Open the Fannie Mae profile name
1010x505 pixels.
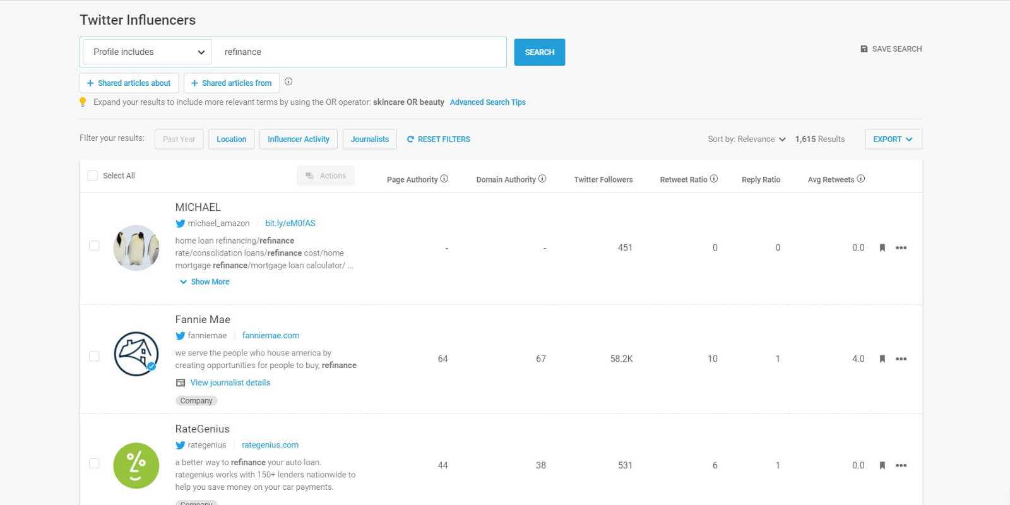pos(203,319)
